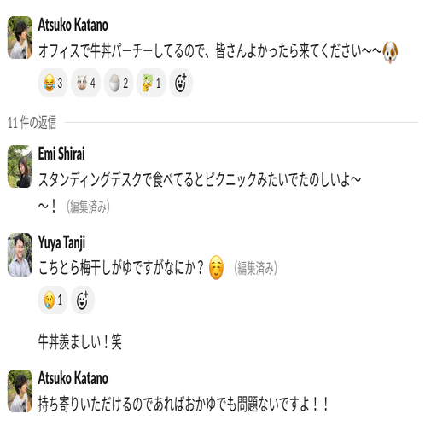The image size is (431, 431).
Task: Add a reaction to Atsuko's beef bowl message
Action: 181,83
